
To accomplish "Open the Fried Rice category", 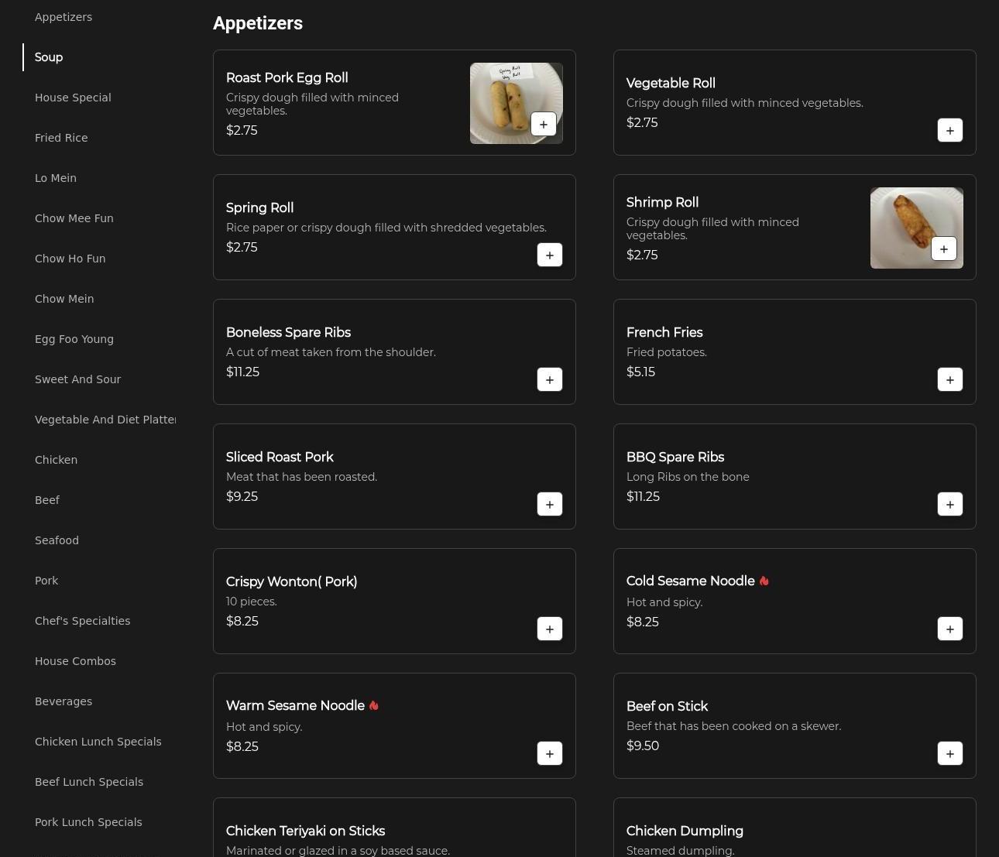I will point(61,138).
